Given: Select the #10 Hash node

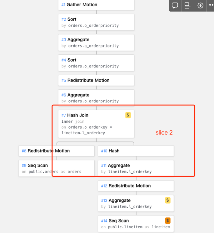Looking at the screenshot, I should click(136, 151).
